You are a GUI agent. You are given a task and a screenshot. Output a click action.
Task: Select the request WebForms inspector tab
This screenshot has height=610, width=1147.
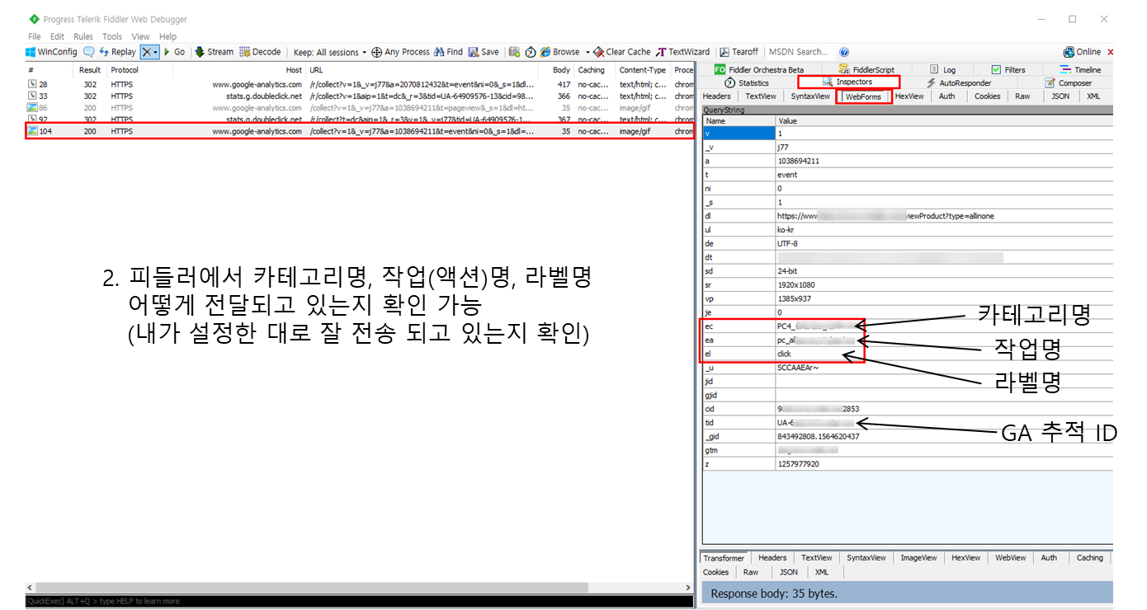[863, 96]
